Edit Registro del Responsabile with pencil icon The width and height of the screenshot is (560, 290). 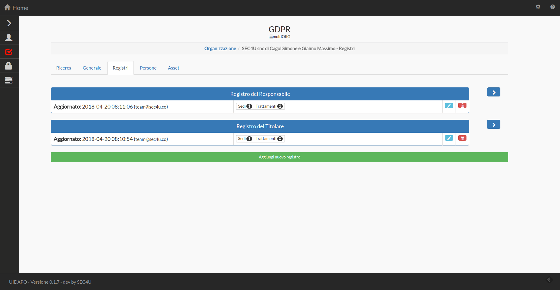449,106
